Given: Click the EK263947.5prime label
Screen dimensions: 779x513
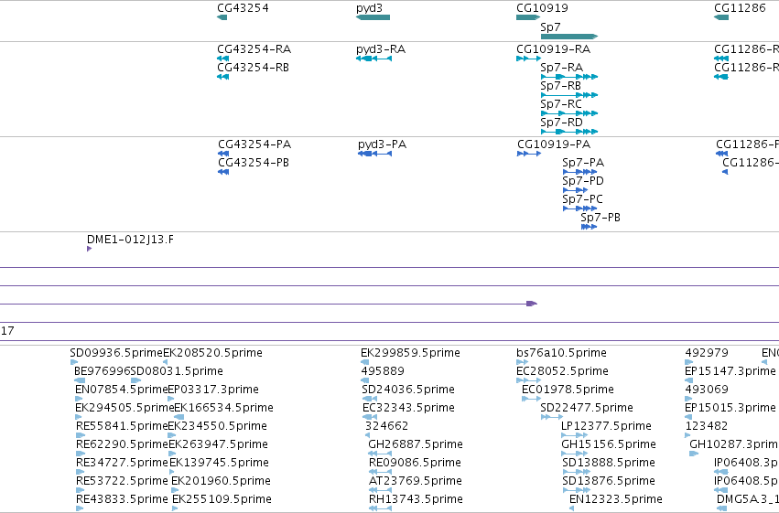Looking at the screenshot, I should click(218, 445).
